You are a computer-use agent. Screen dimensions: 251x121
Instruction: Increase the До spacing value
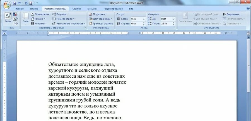[x=174, y=18]
